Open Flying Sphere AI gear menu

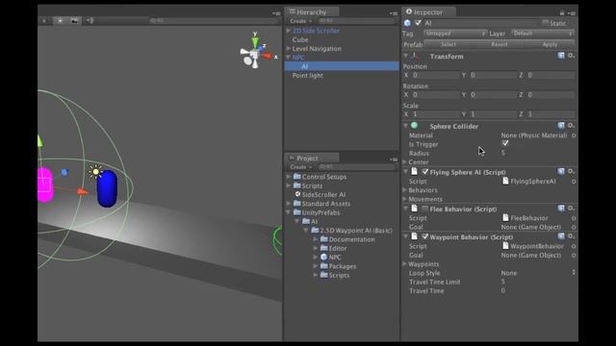pos(571,171)
